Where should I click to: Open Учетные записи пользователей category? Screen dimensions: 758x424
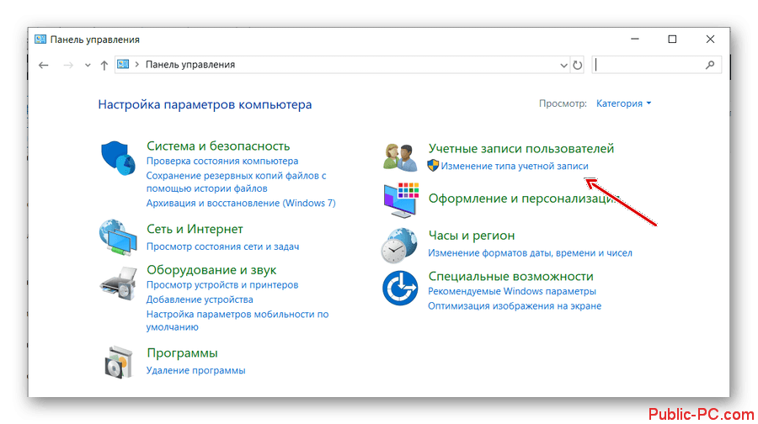(521, 148)
